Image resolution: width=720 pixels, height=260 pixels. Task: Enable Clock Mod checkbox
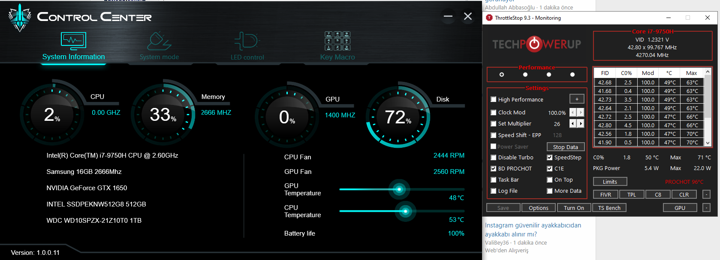click(494, 112)
